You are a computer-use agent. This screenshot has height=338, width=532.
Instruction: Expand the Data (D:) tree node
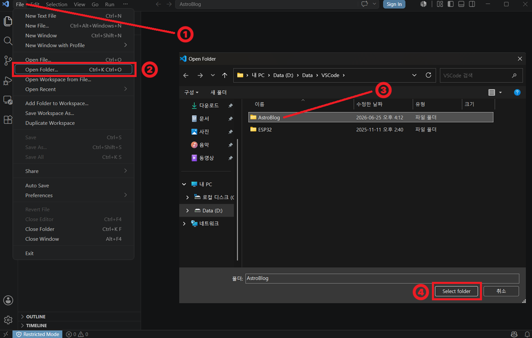(x=188, y=211)
